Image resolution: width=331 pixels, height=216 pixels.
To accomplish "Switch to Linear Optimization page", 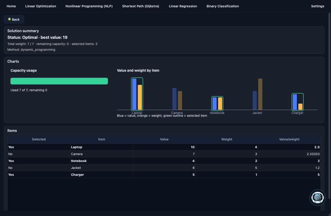I will tap(41, 6).
